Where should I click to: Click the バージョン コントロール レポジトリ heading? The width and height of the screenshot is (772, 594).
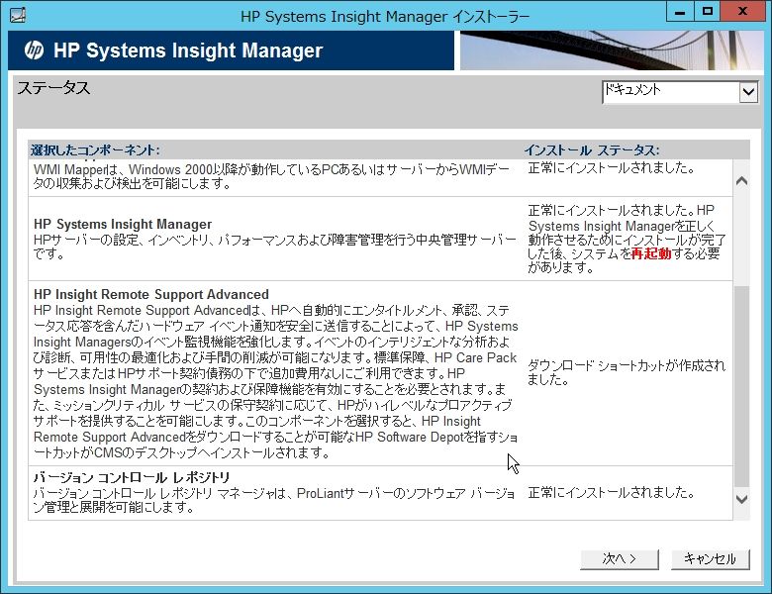point(132,477)
